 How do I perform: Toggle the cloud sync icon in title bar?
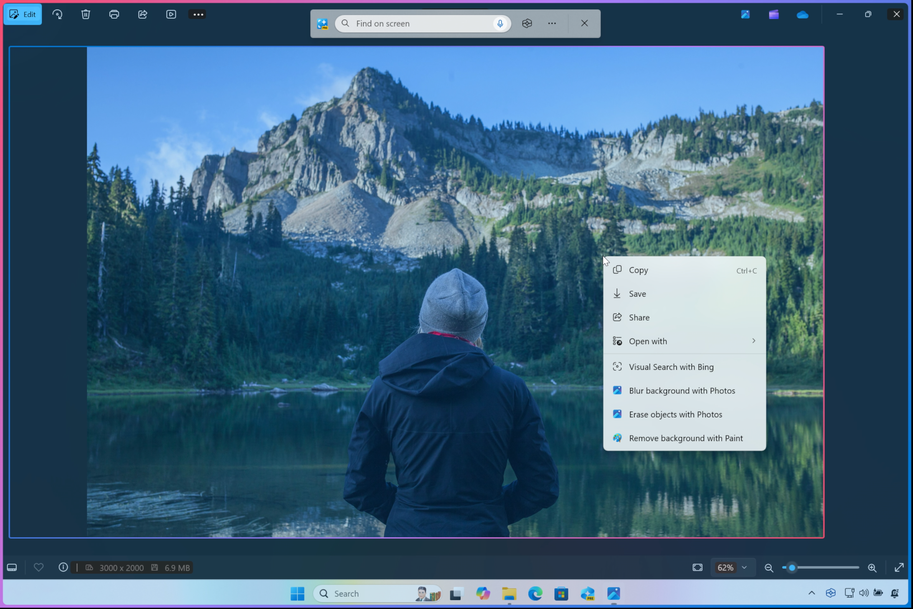pyautogui.click(x=802, y=14)
